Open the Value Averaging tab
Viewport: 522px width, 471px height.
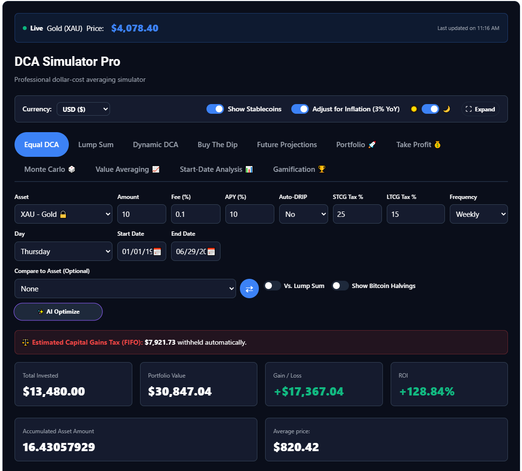pyautogui.click(x=127, y=169)
